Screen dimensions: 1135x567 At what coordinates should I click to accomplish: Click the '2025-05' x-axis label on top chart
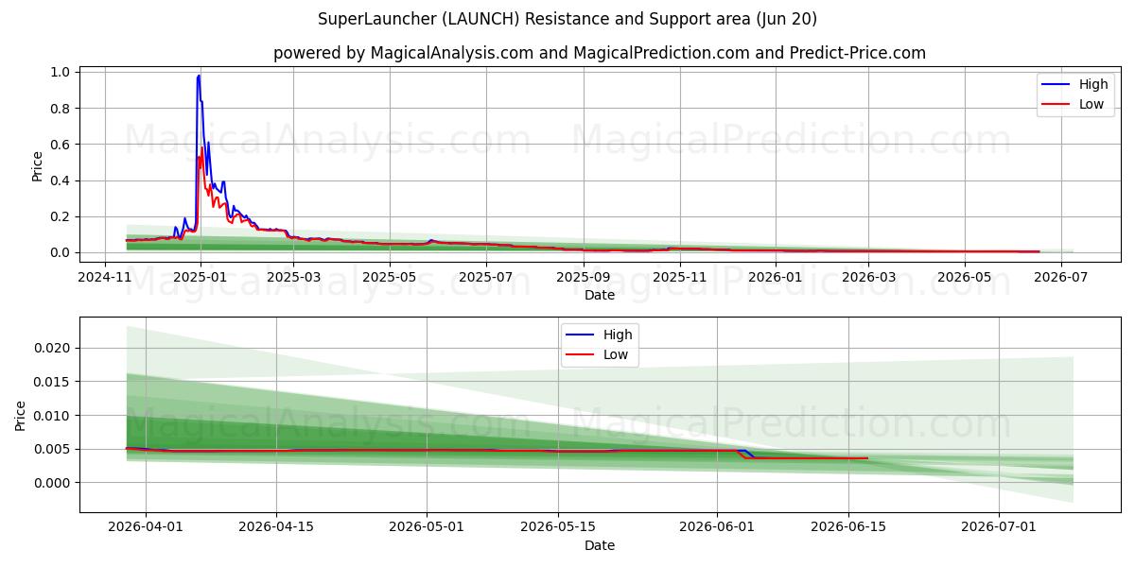pos(389,278)
